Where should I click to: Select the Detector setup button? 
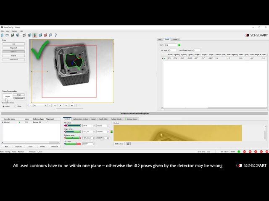[x=13, y=52]
